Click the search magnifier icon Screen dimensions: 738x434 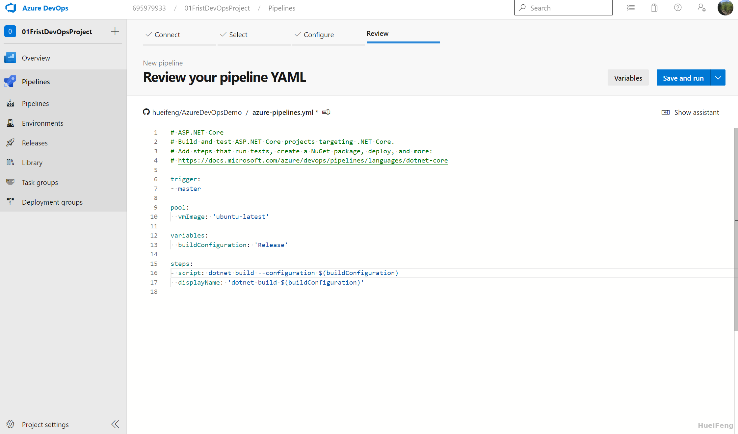522,8
